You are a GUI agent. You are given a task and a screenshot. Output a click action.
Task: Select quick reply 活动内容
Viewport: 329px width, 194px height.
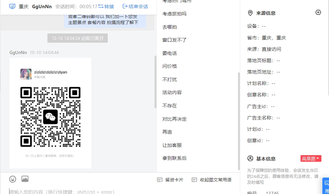pos(172,93)
